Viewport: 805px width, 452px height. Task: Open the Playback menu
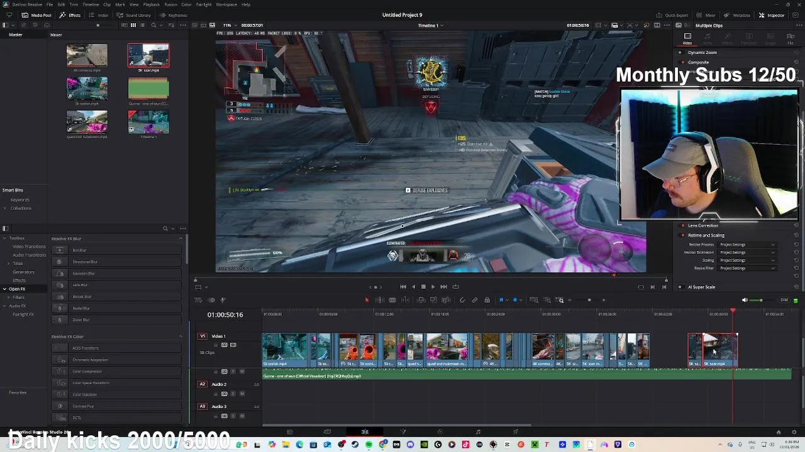[x=152, y=4]
